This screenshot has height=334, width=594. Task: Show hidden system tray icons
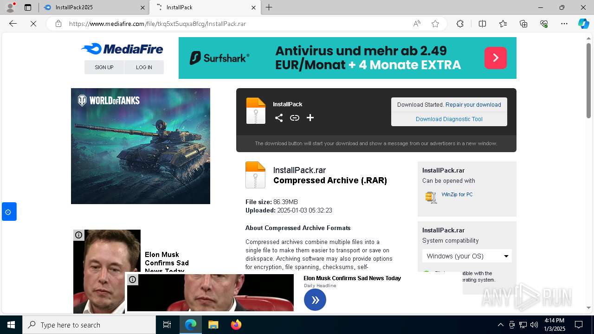tap(500, 325)
